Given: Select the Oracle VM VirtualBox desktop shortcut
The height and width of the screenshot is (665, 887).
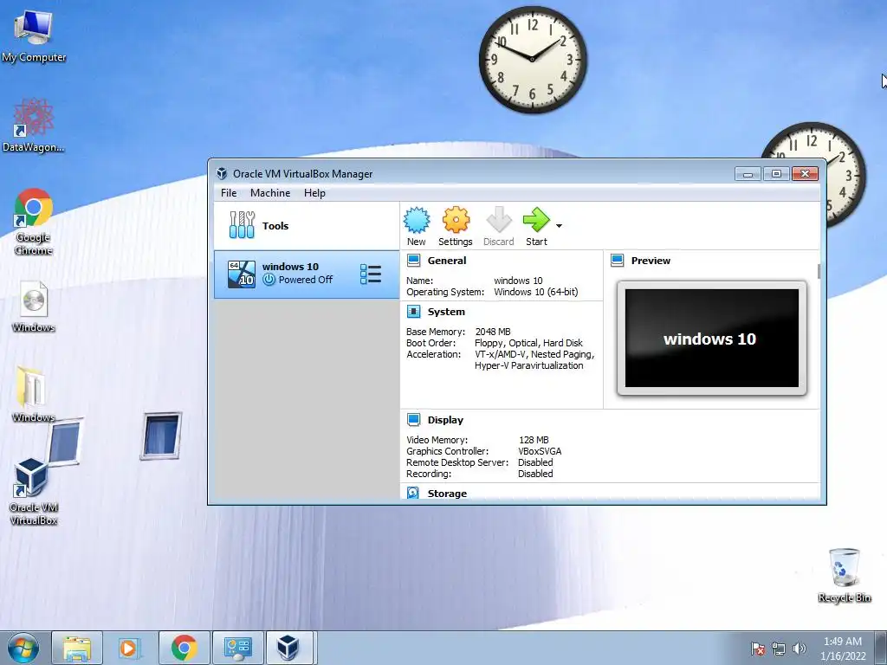Looking at the screenshot, I should (34, 491).
